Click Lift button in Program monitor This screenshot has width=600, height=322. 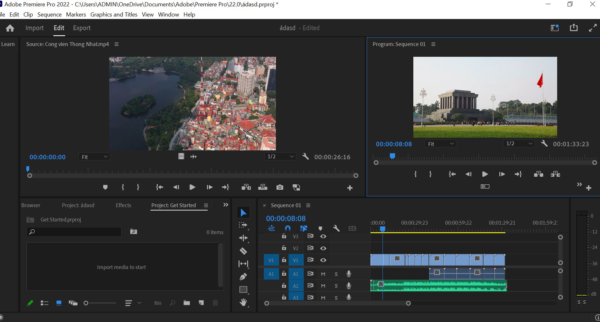tap(538, 174)
